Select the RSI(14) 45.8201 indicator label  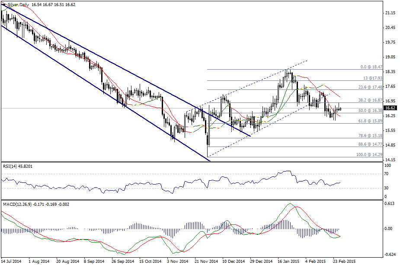(x=18, y=166)
